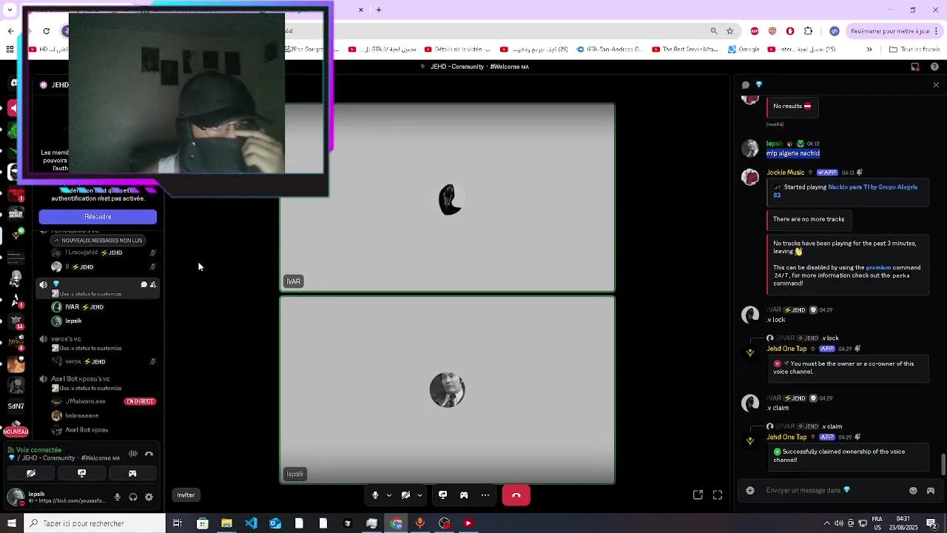The width and height of the screenshot is (947, 533).
Task: Open apps launcher icon in chat input
Action: point(931,490)
